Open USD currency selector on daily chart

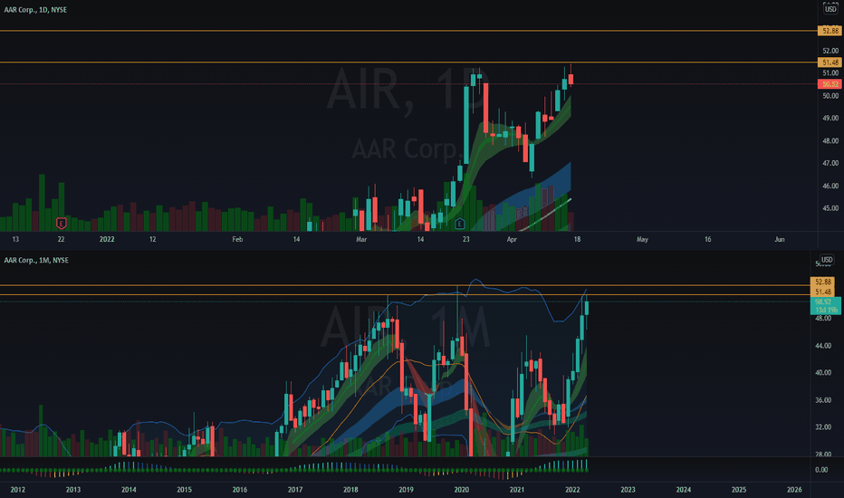(830, 9)
